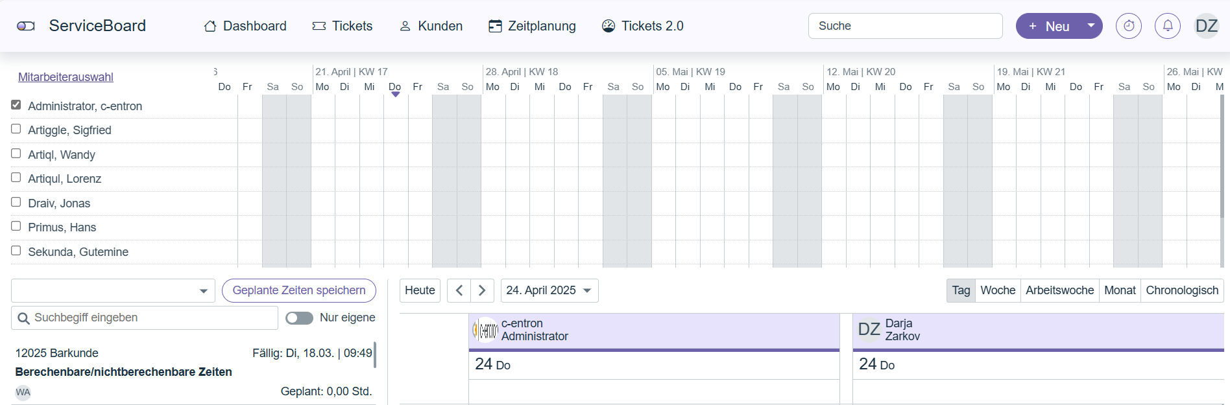Go to previous day with left chevron
Viewport: 1230px width, 405px height.
coord(459,290)
